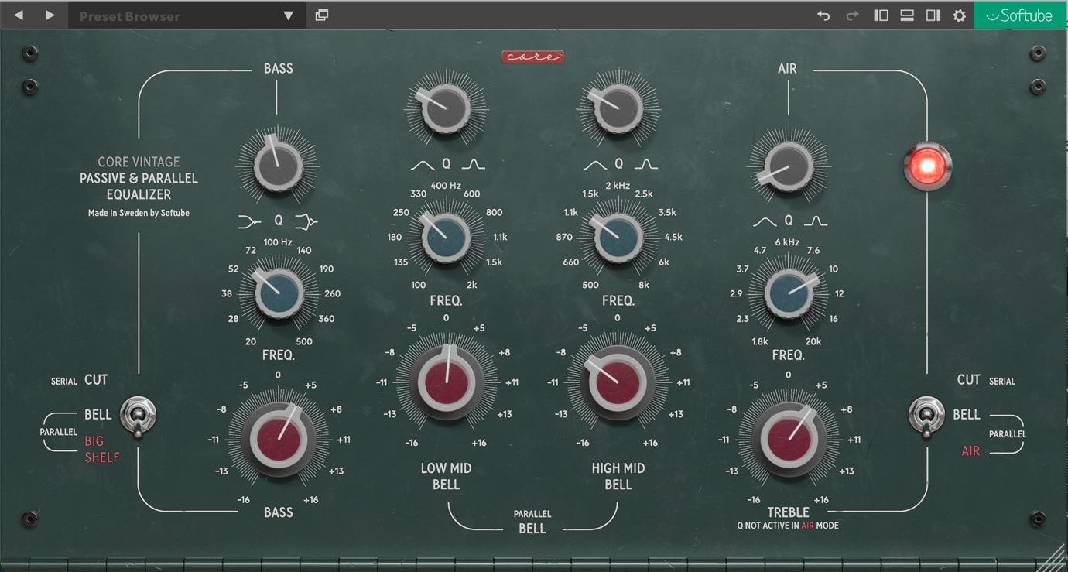Click the Softube logo button

(x=1019, y=15)
